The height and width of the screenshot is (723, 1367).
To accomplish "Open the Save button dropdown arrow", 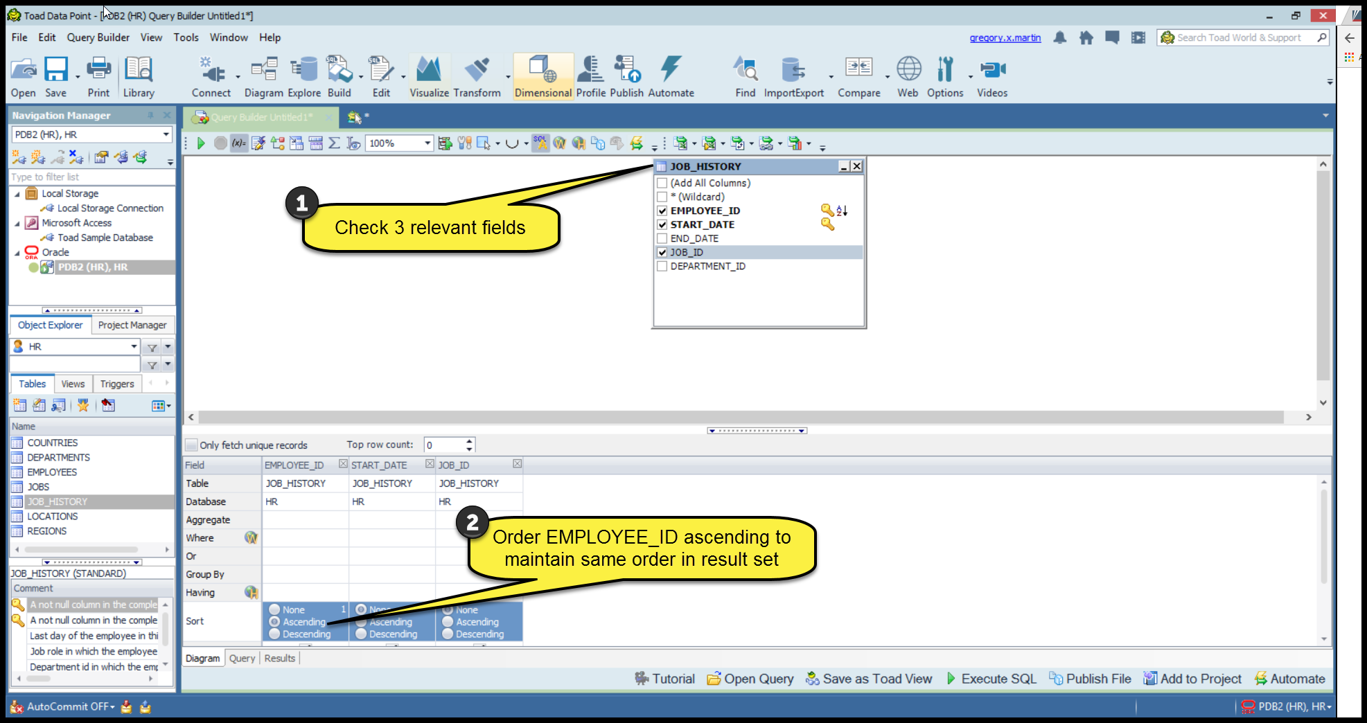I will pyautogui.click(x=77, y=77).
